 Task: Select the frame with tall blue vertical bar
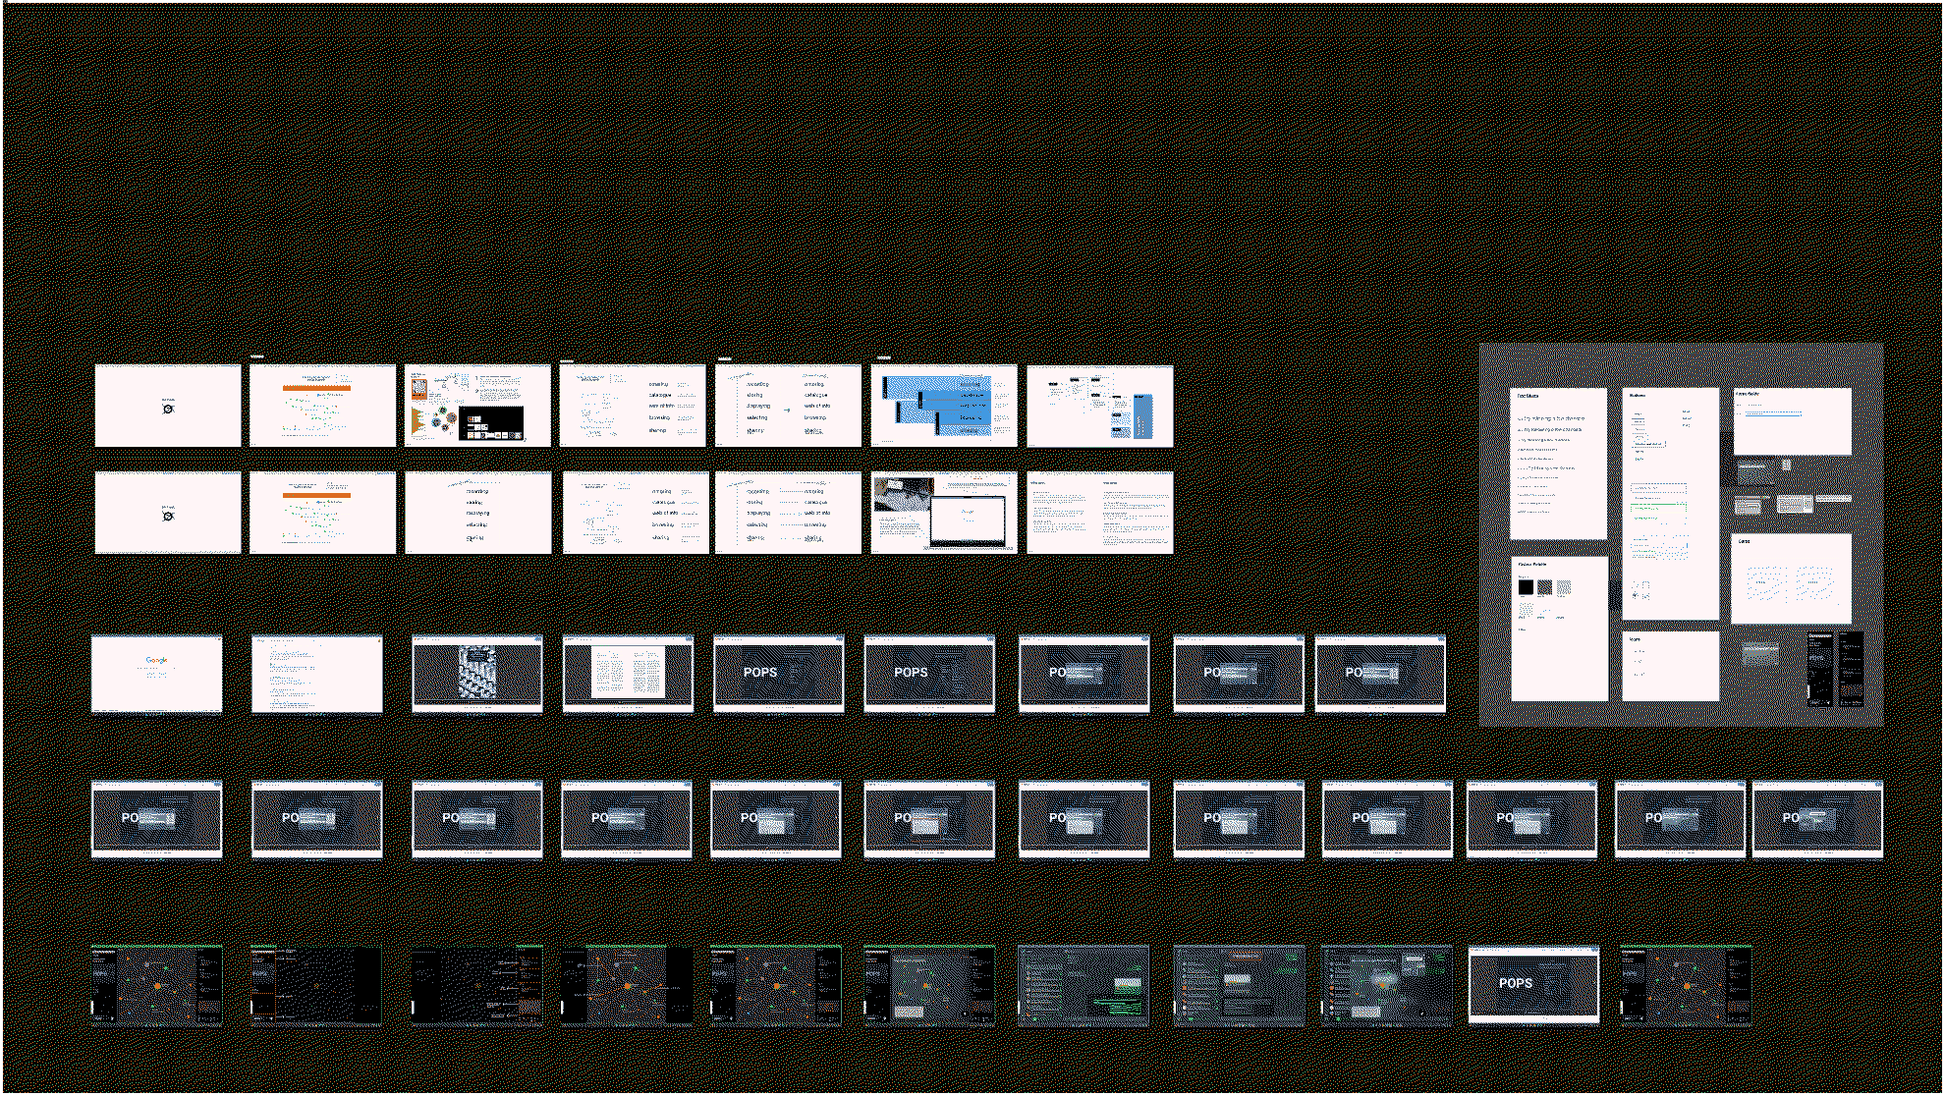pos(1099,406)
